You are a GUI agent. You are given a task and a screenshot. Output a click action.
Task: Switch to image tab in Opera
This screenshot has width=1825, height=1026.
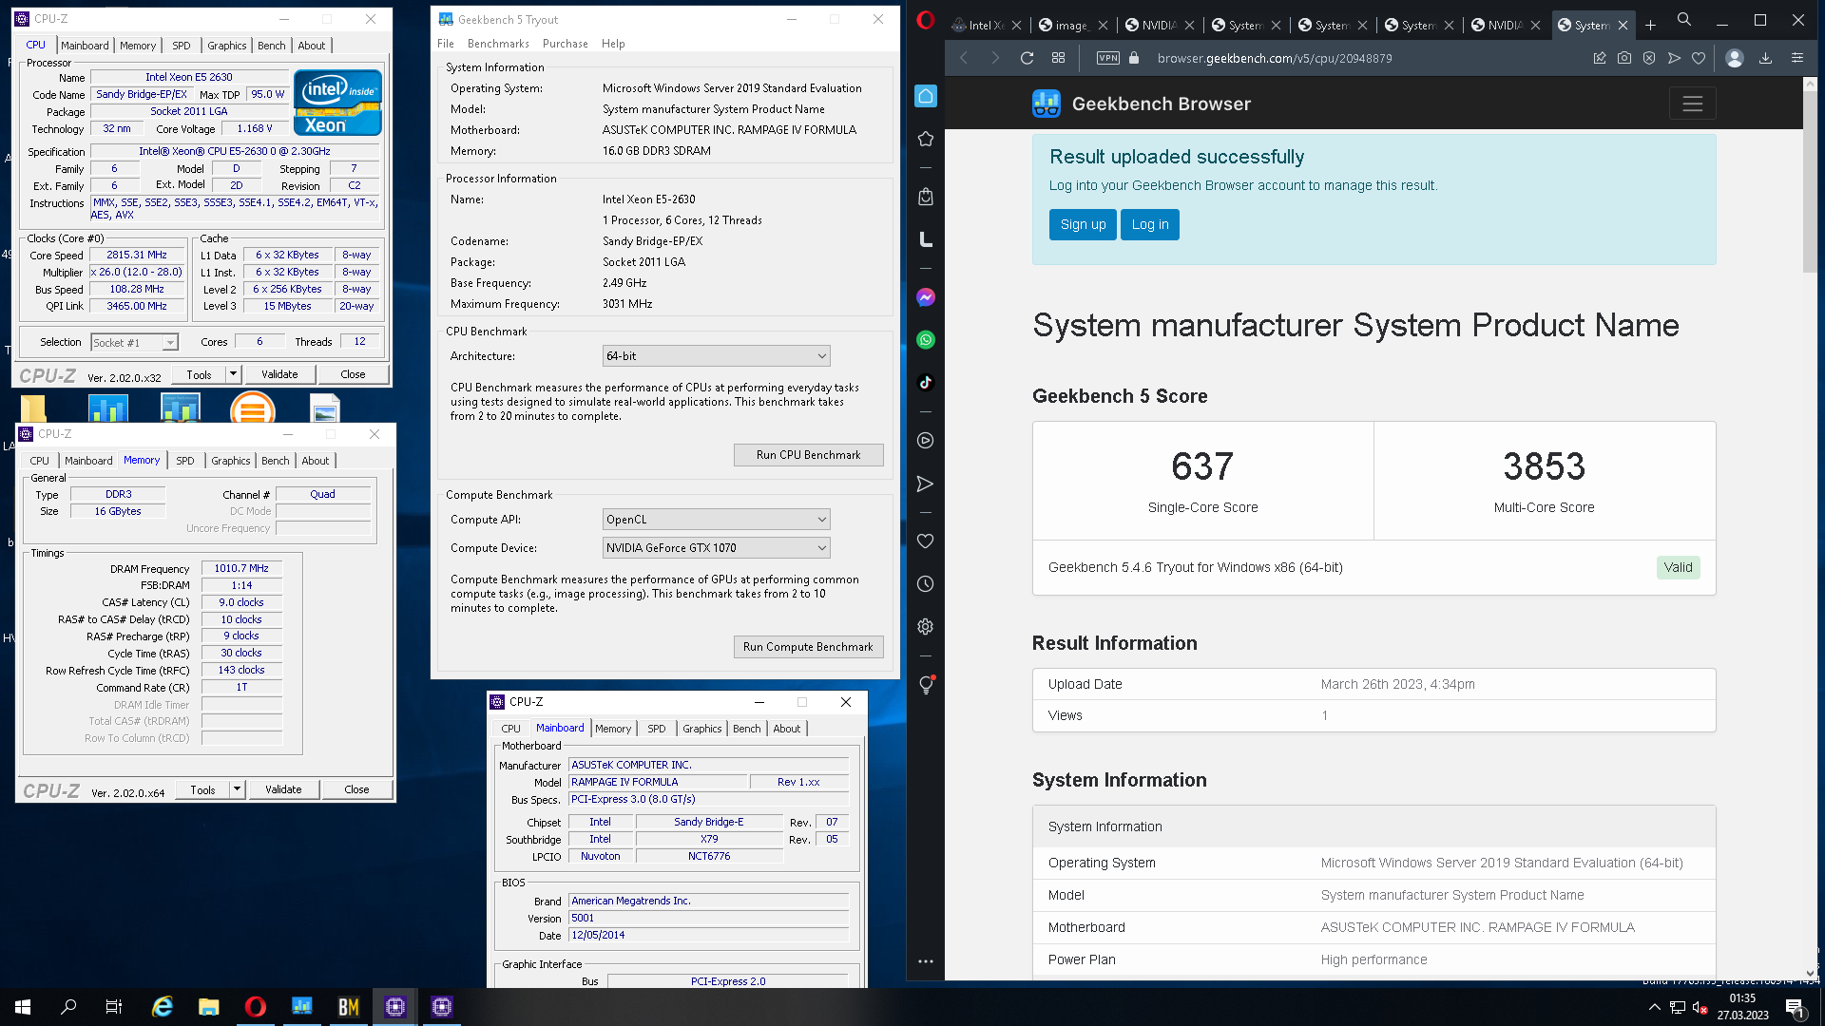pos(1071,25)
